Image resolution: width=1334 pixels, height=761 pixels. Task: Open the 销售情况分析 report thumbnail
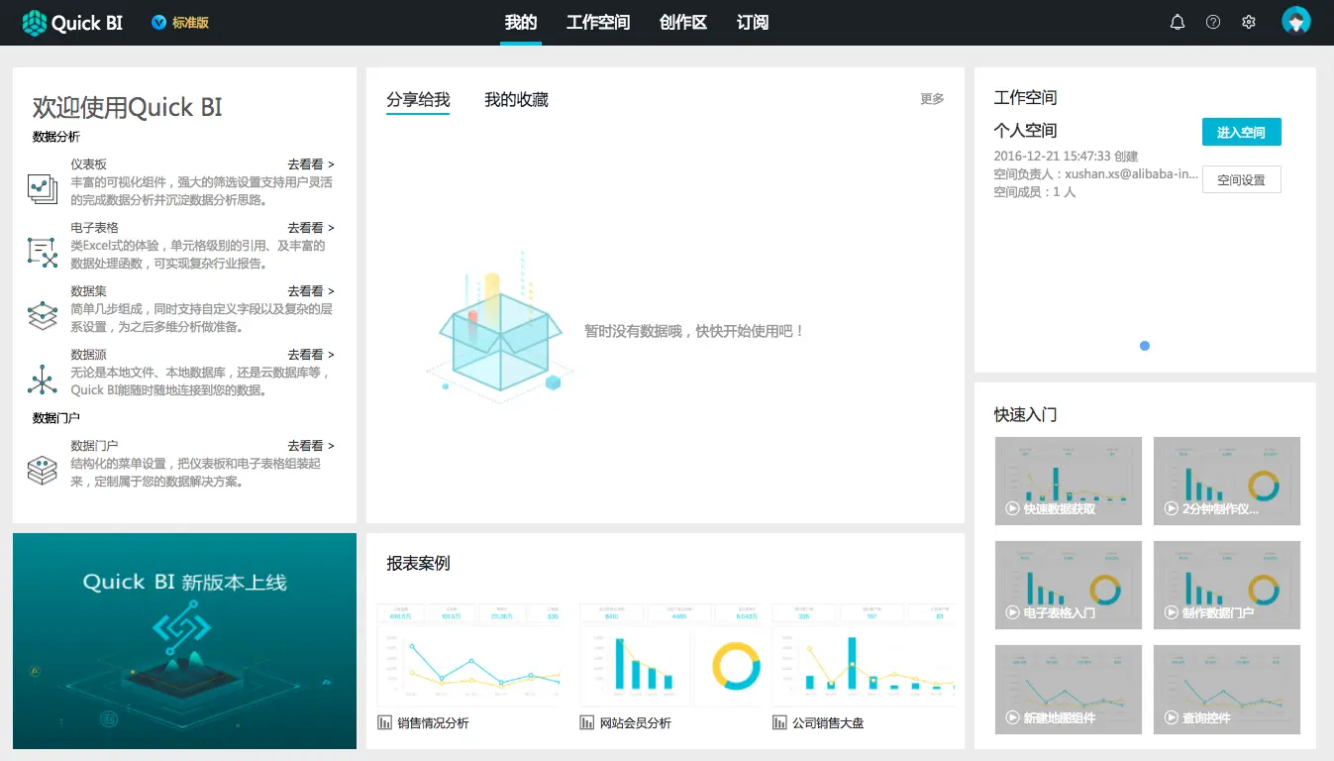point(470,654)
